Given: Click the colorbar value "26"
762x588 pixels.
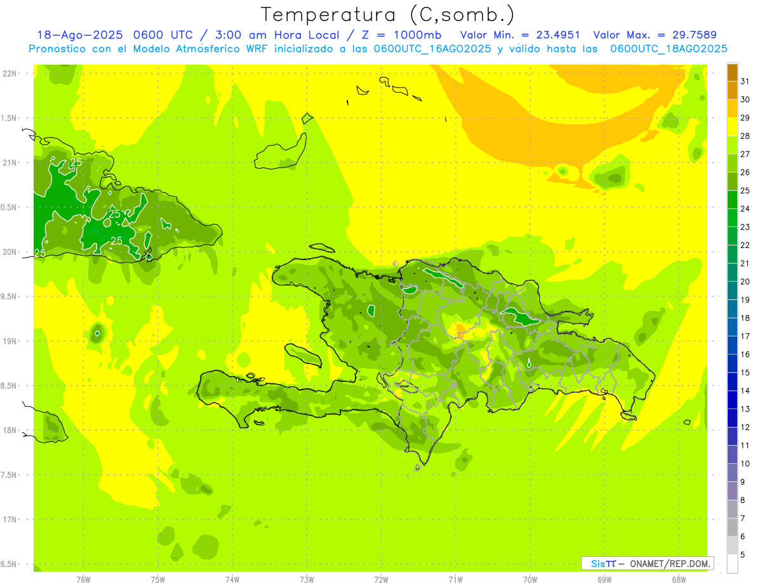Looking at the screenshot, I should click(745, 173).
